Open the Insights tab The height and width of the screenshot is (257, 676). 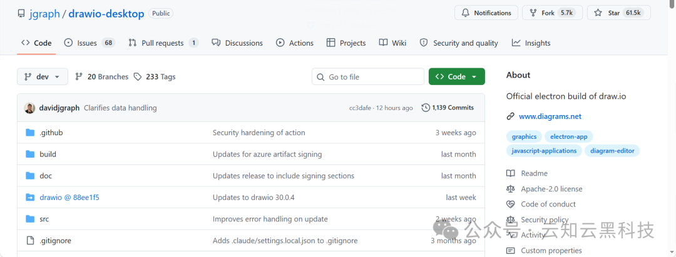coord(531,43)
